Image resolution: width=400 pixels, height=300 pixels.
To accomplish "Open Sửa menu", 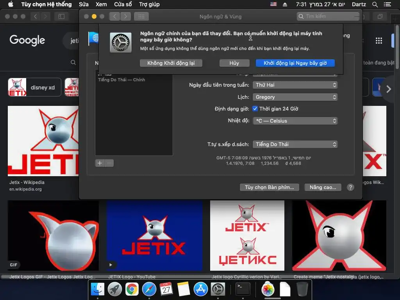I will (84, 4).
